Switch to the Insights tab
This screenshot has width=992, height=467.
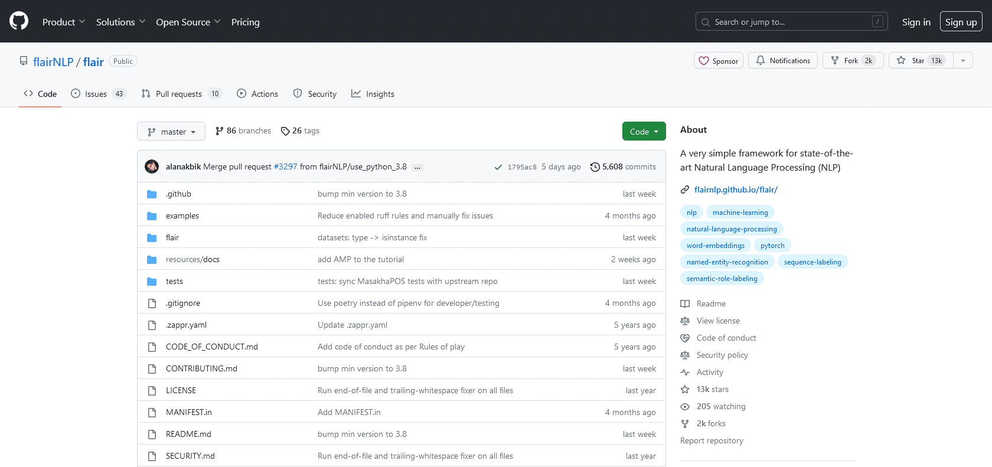point(373,93)
